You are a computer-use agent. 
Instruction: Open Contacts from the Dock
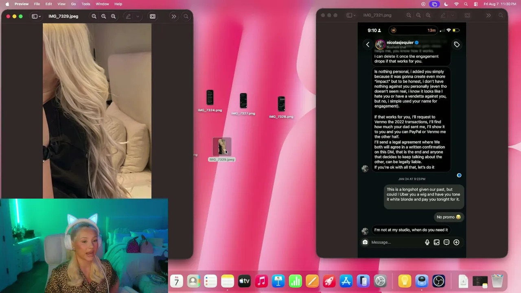pyautogui.click(x=193, y=281)
